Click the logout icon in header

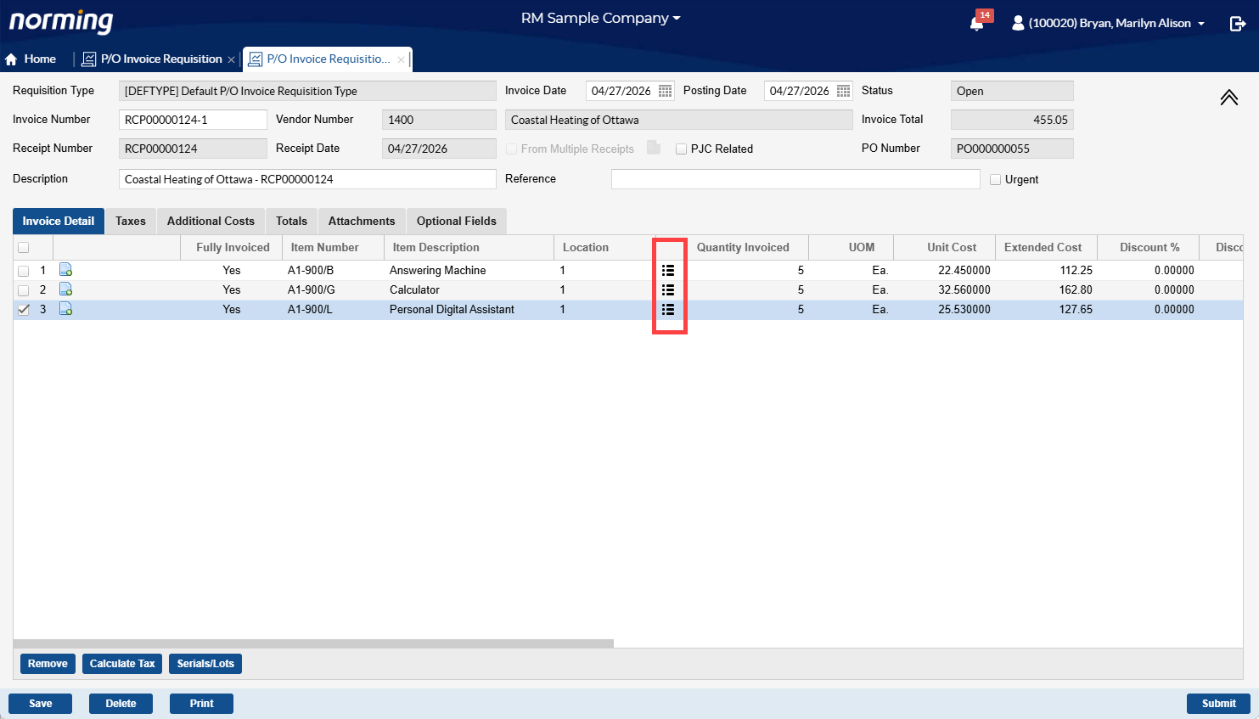click(x=1237, y=24)
